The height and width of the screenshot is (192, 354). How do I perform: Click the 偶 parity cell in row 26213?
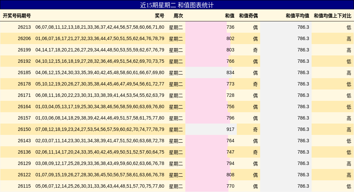255,27
